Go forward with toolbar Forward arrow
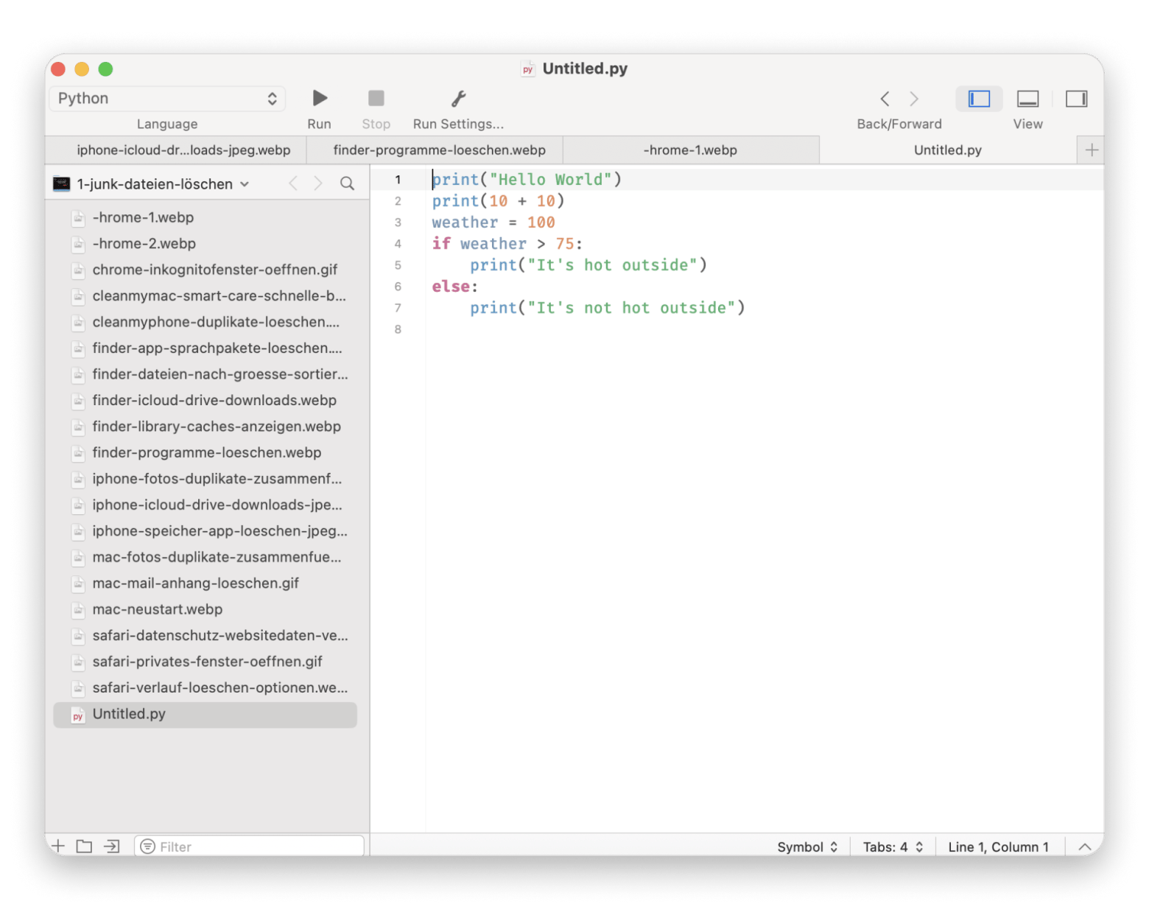This screenshot has height=915, width=1149. click(x=914, y=99)
